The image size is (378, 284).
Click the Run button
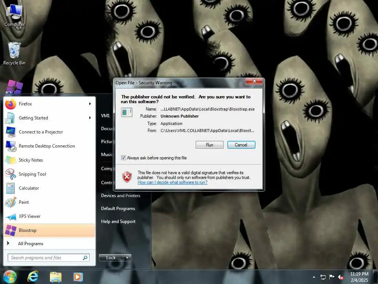[210, 145]
